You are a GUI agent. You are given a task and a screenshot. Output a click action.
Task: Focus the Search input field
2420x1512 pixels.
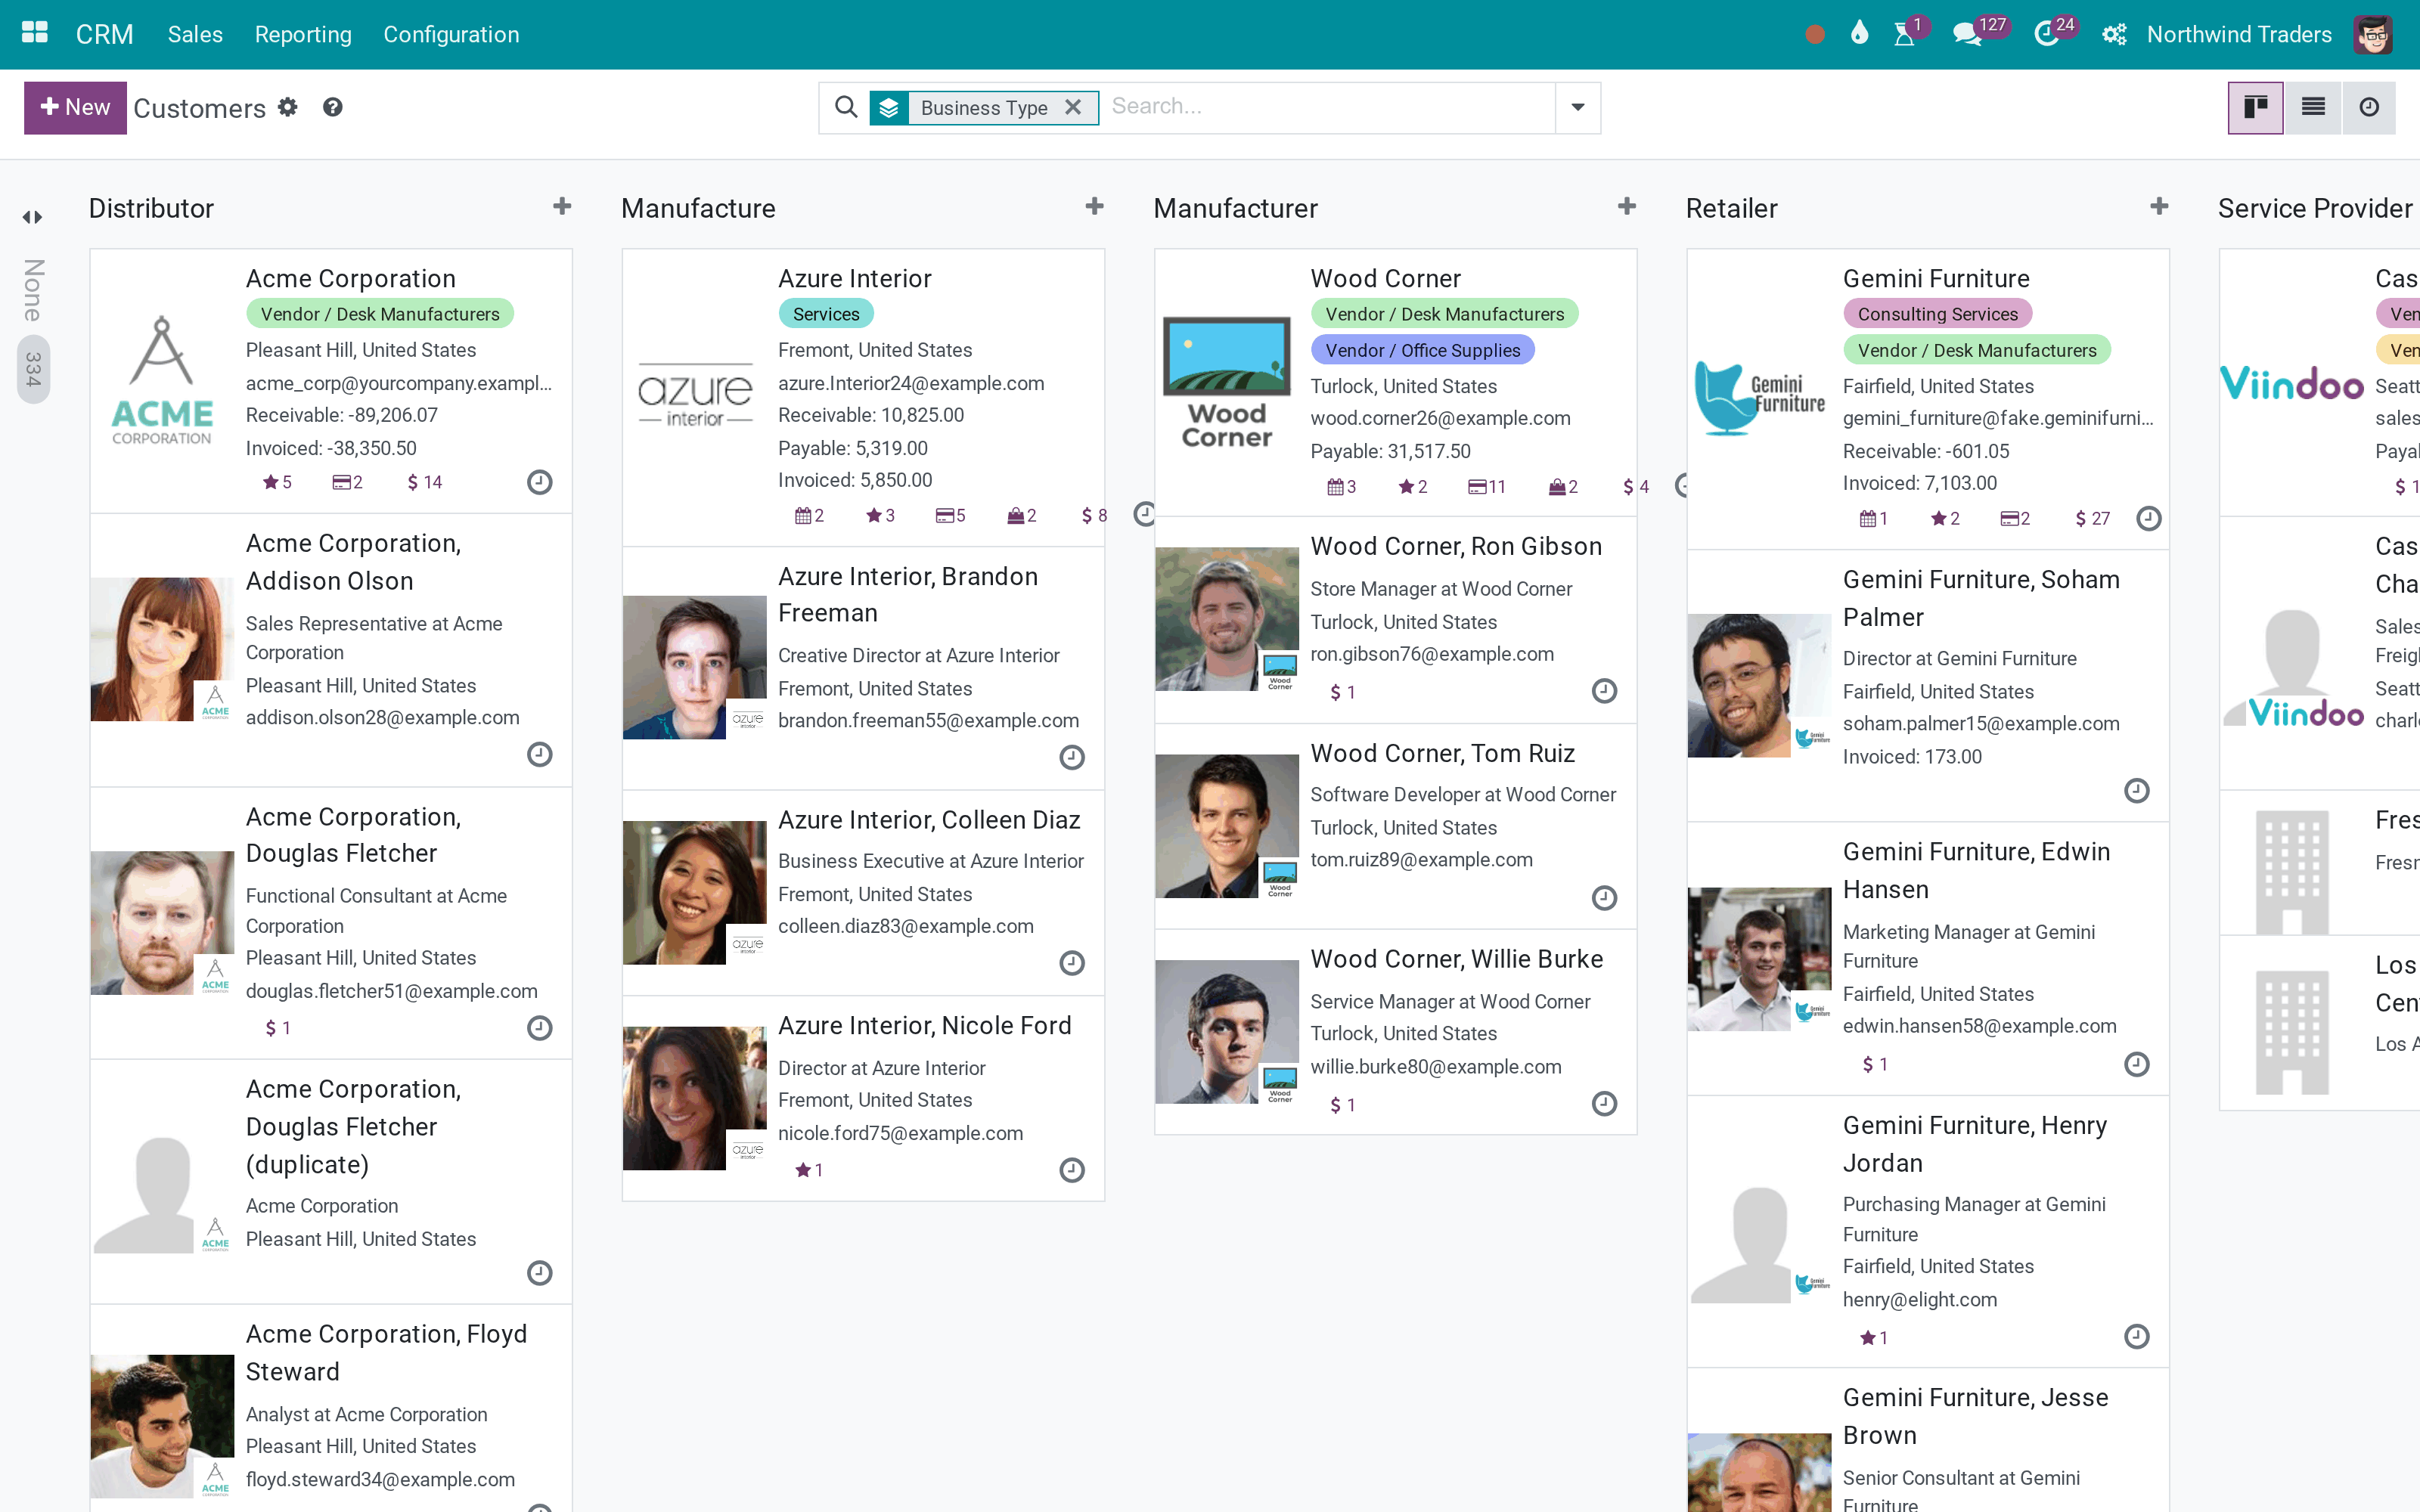pyautogui.click(x=1328, y=107)
